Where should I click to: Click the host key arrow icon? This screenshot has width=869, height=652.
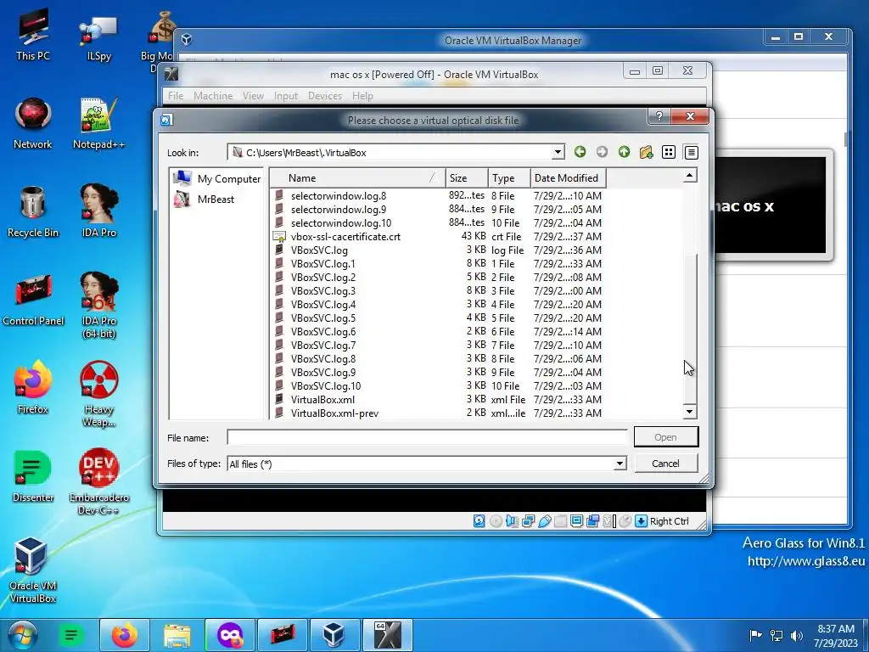click(642, 521)
